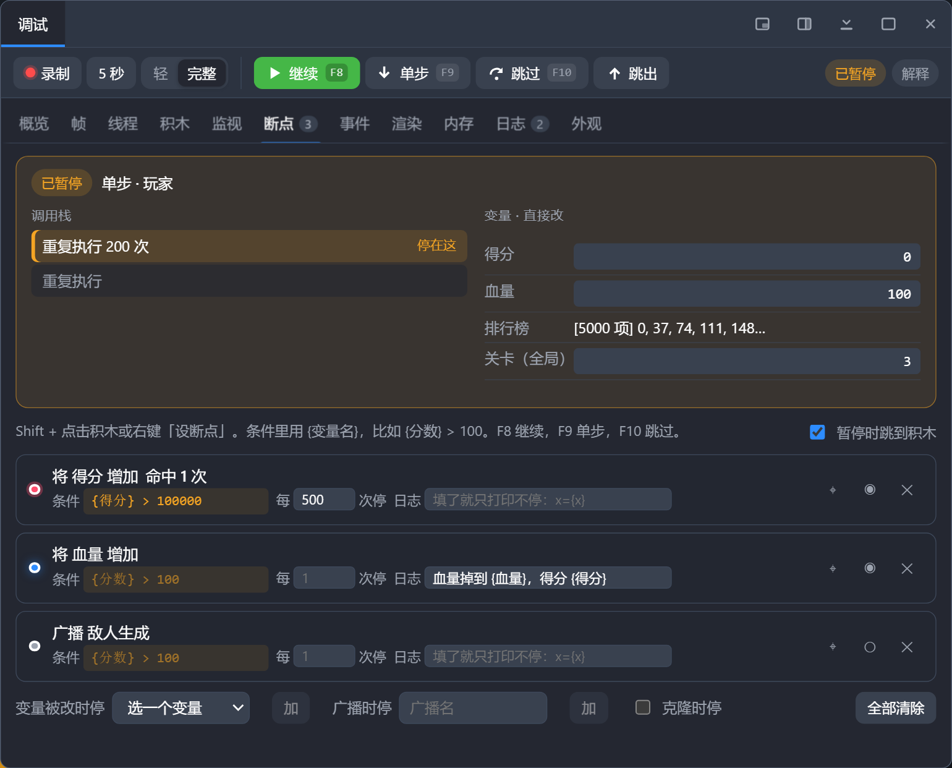Start recording with the 录制 button
Image resolution: width=952 pixels, height=768 pixels.
pos(48,74)
